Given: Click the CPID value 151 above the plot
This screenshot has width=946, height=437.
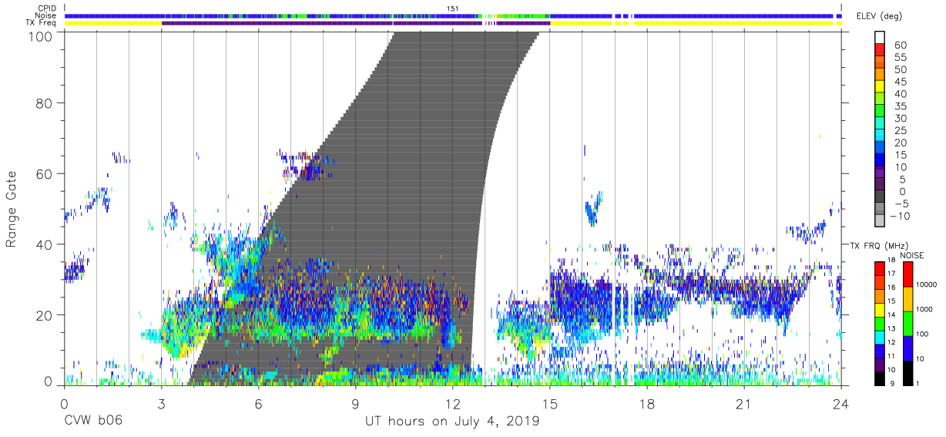Looking at the screenshot, I should click(x=452, y=8).
